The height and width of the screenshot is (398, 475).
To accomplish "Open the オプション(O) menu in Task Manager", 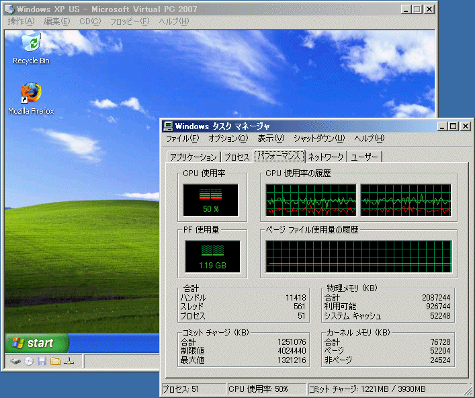I will (228, 138).
